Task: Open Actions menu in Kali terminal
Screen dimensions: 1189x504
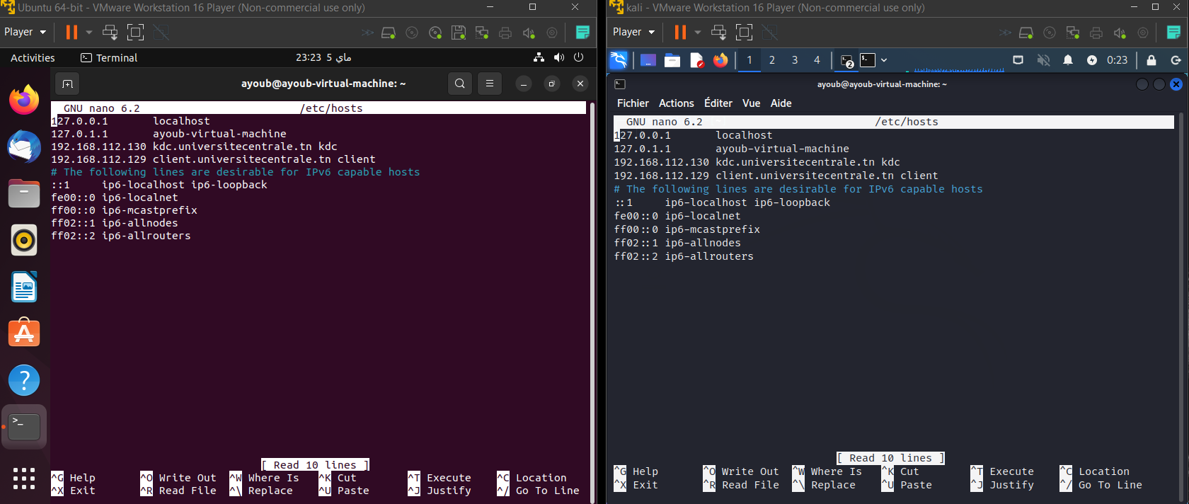Action: point(677,103)
